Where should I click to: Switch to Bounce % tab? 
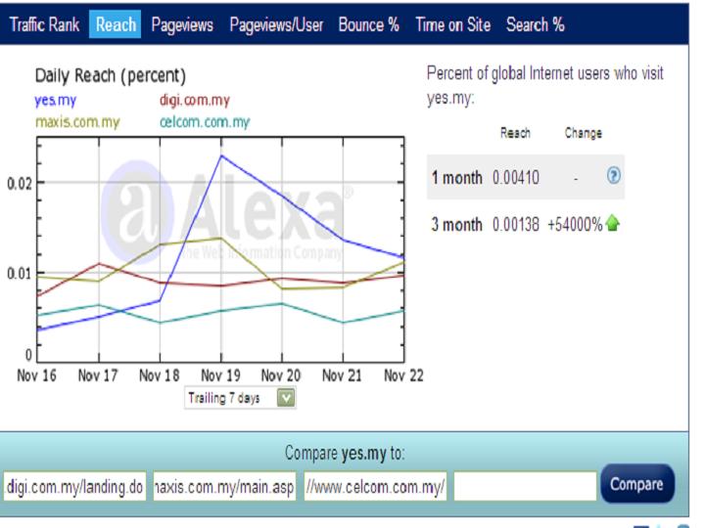[x=369, y=24]
